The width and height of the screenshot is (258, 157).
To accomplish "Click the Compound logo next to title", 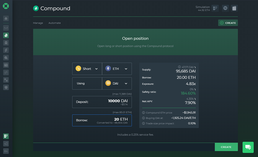I will coord(36,9).
